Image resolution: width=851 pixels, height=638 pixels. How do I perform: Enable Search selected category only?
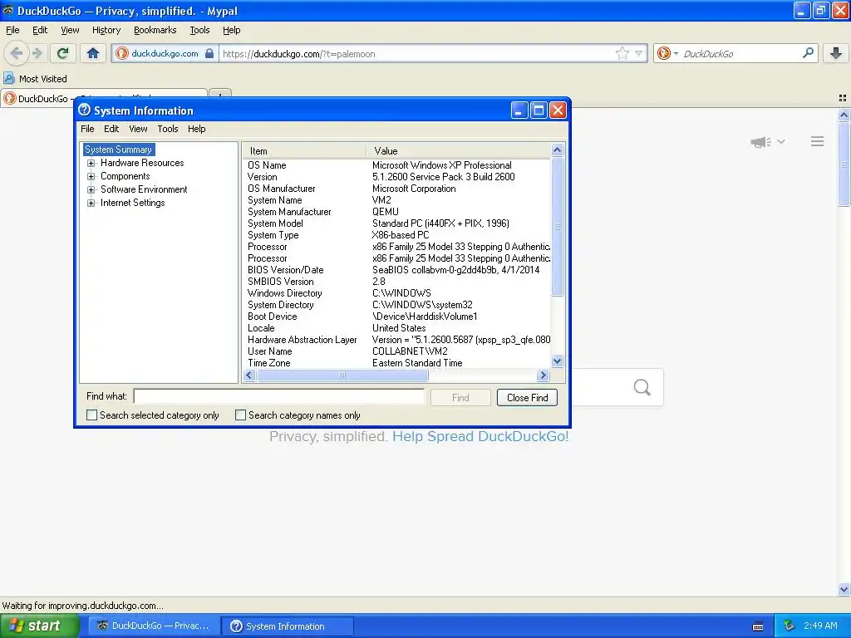click(x=91, y=415)
